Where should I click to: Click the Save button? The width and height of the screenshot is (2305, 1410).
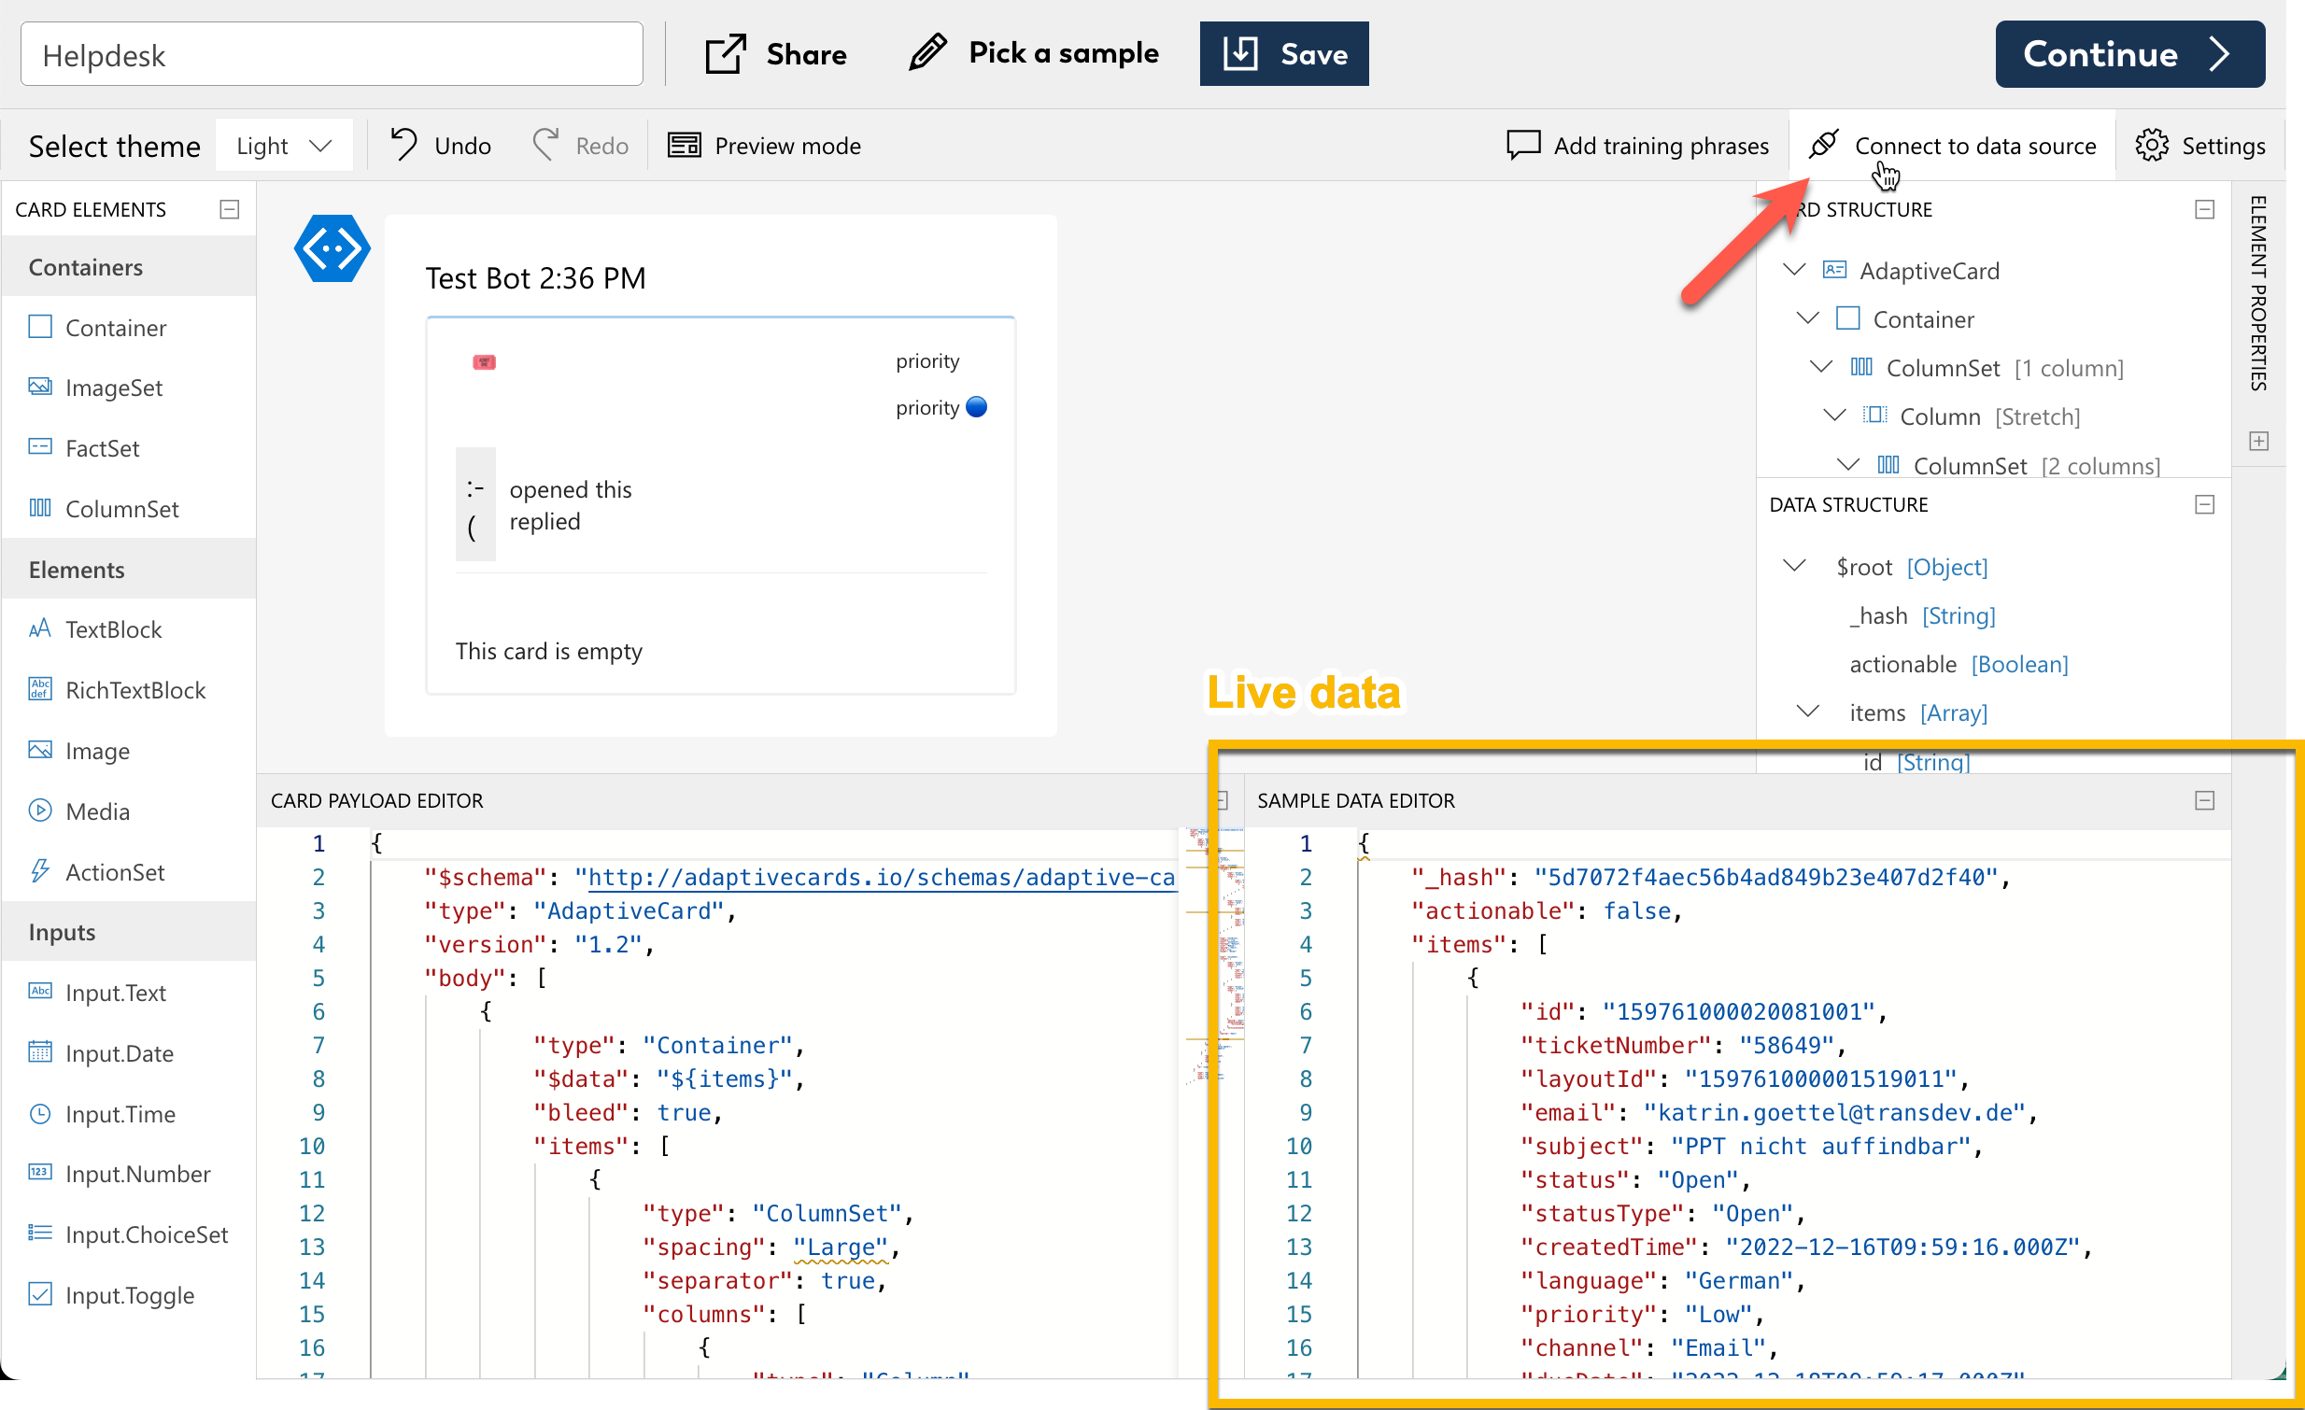1284,54
